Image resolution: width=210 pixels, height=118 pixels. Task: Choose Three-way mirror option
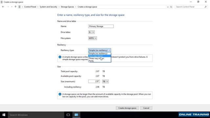(x=100, y=58)
